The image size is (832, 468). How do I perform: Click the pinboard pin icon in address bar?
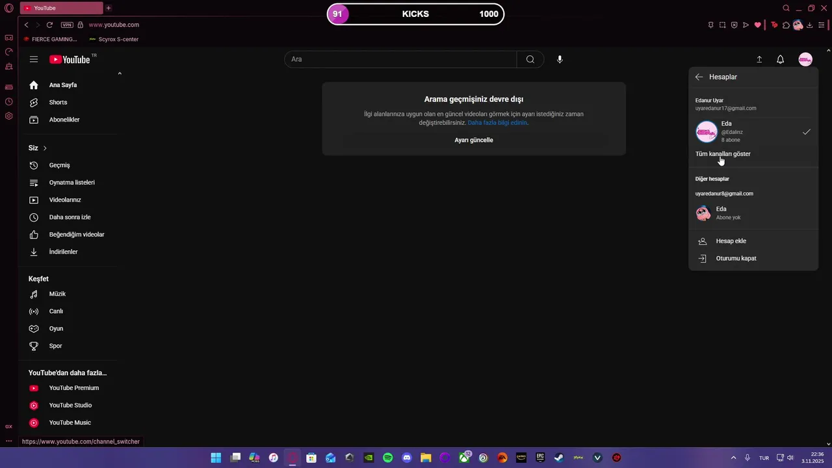[710, 25]
